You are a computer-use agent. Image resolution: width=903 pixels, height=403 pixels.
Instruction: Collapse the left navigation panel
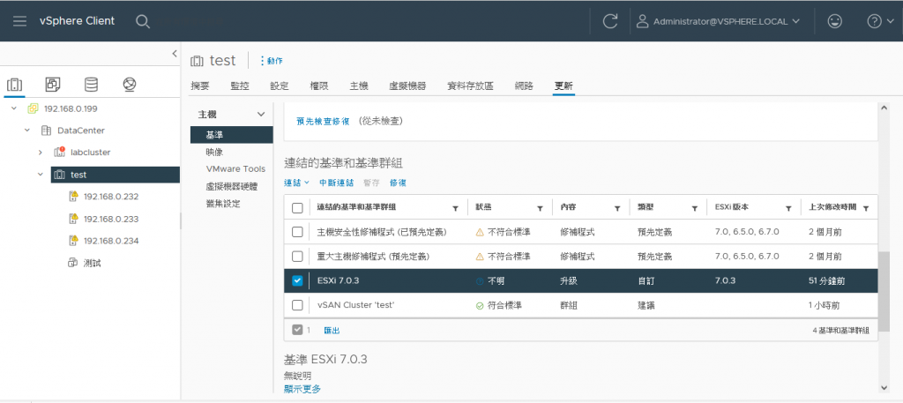[x=175, y=54]
